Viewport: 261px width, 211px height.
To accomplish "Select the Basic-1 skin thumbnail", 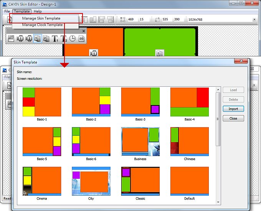I will [x=42, y=102].
